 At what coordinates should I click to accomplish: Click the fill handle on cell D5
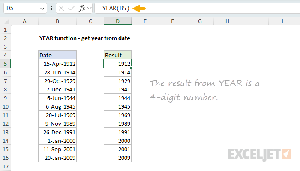tap(132, 68)
